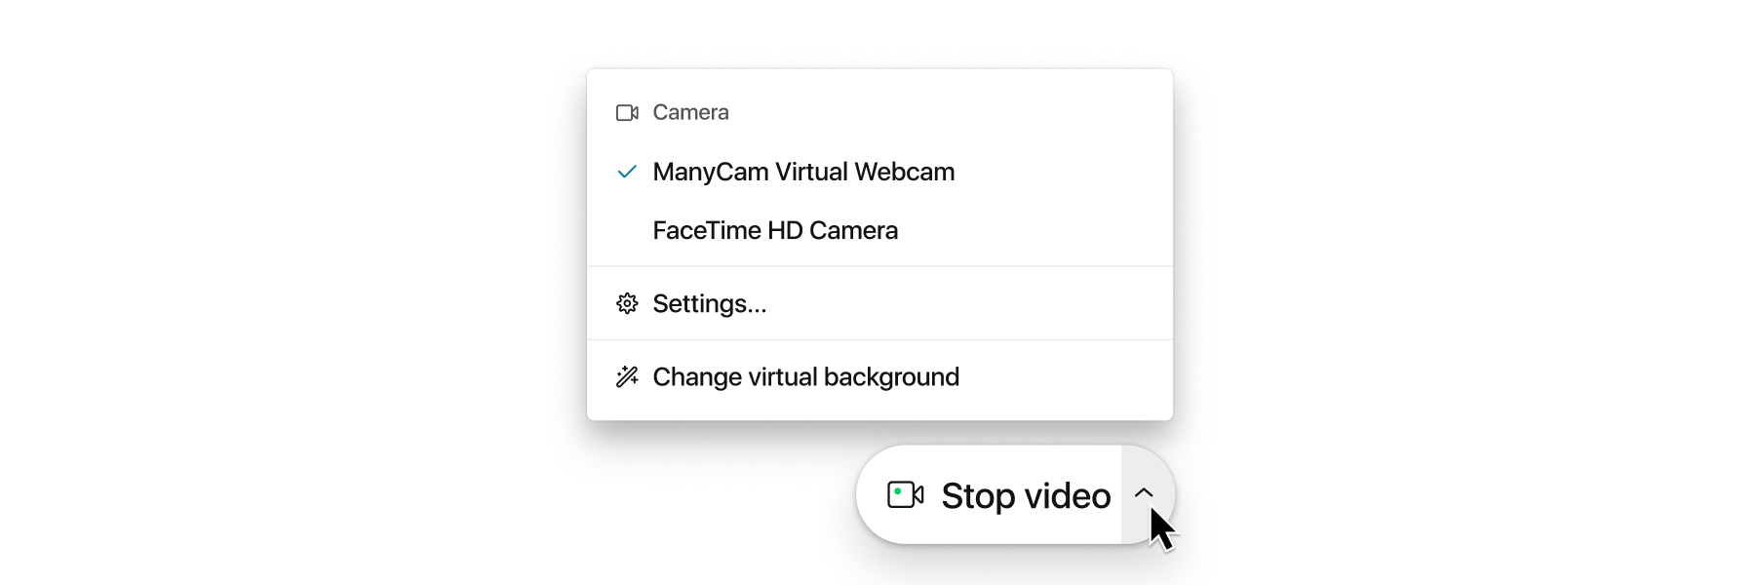Click the Settings gear icon
The height and width of the screenshot is (585, 1757).
coord(627,303)
